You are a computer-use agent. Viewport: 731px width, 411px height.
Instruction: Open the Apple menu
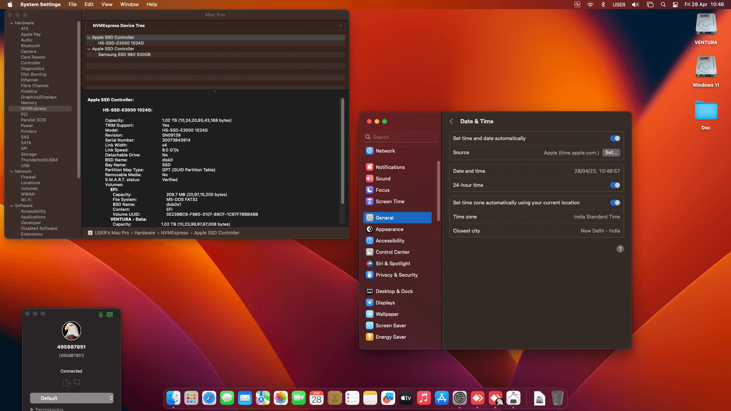pyautogui.click(x=10, y=5)
